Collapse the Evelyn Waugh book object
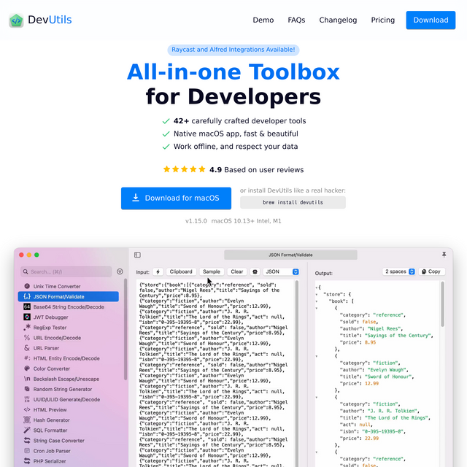Screen dimensions: 467x467 point(317,356)
